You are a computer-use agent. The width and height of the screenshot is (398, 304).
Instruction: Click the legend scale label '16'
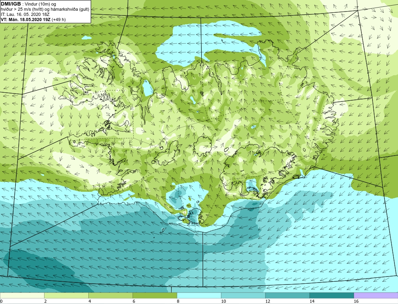pyautogui.click(x=356, y=301)
